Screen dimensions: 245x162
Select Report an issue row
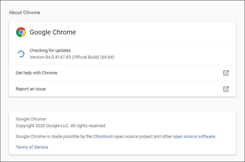coord(122,89)
